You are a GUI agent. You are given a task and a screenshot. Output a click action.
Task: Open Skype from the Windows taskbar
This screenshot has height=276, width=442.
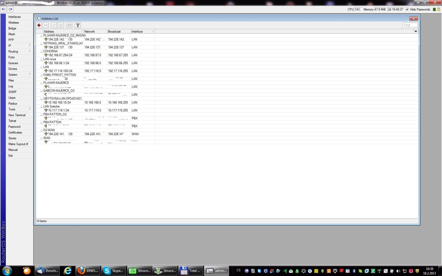click(113, 270)
